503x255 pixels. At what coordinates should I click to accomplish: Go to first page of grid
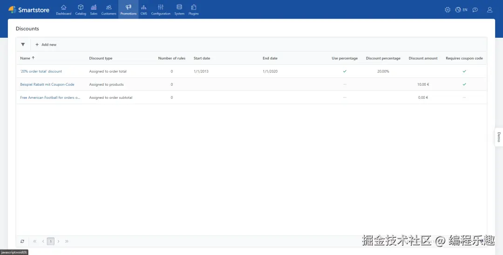pyautogui.click(x=34, y=241)
